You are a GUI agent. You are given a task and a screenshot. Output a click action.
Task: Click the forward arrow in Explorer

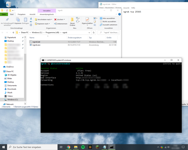tap(7, 32)
